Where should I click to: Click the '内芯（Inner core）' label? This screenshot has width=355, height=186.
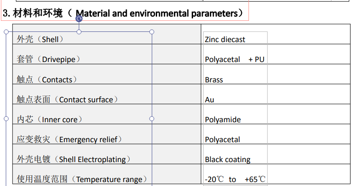50,120
